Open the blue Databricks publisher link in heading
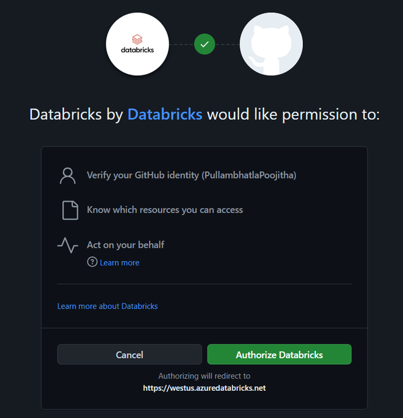Image resolution: width=403 pixels, height=418 pixels. tap(165, 115)
